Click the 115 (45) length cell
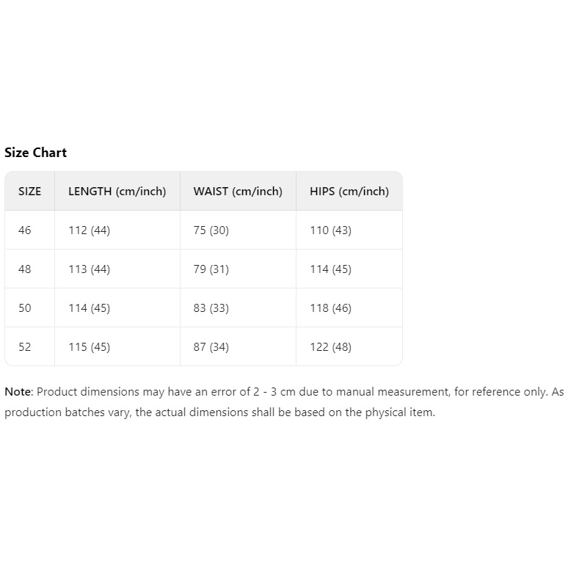This screenshot has width=571, height=571. click(x=89, y=347)
